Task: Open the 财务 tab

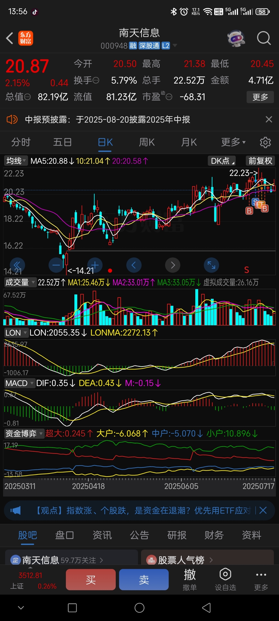Action: pyautogui.click(x=214, y=535)
